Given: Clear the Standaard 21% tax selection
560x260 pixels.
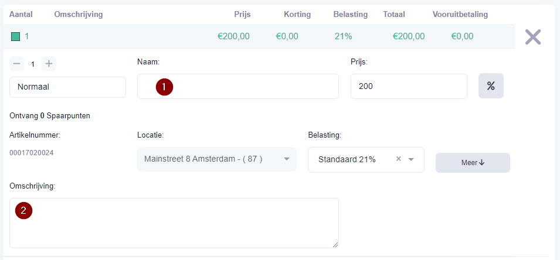Looking at the screenshot, I should pyautogui.click(x=399, y=159).
